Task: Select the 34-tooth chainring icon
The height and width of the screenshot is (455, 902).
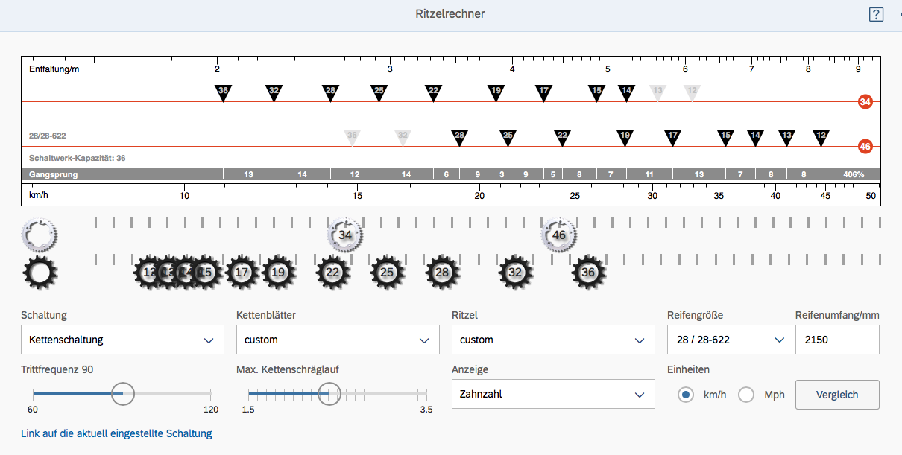Action: tap(345, 235)
